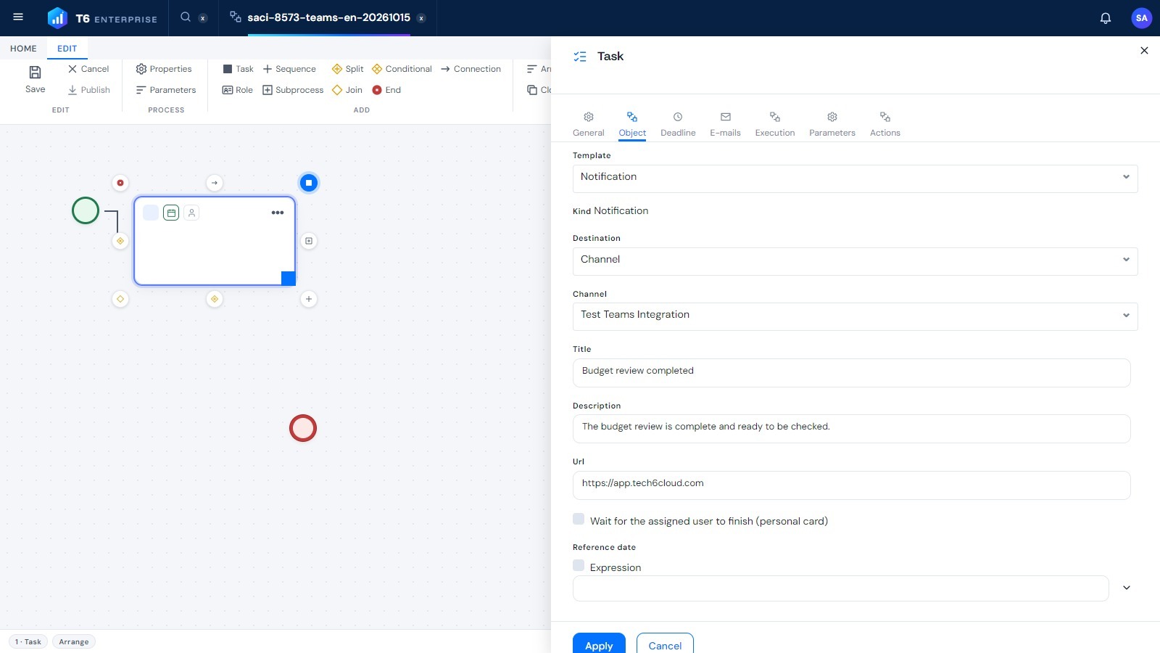
Task: Click the task node's three-dot menu
Action: pyautogui.click(x=278, y=213)
